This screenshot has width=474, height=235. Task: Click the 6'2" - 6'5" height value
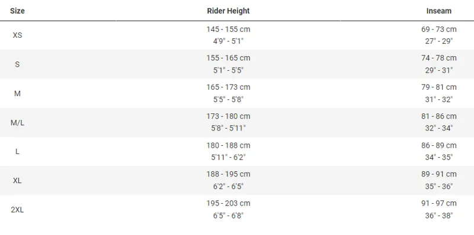pos(228,187)
